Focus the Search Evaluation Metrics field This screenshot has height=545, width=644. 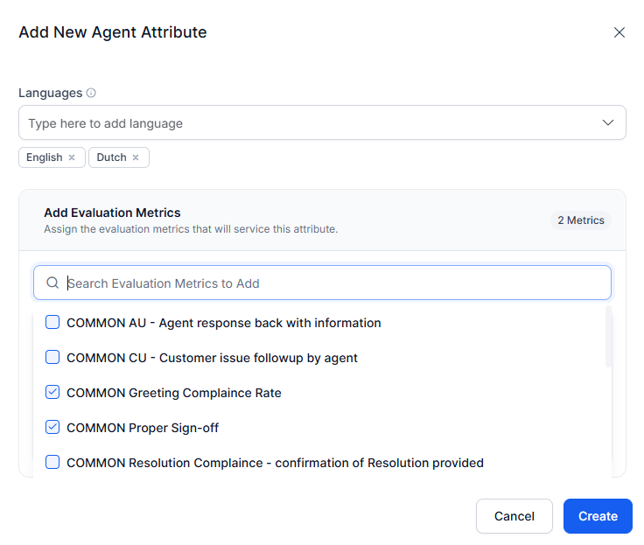coord(332,283)
